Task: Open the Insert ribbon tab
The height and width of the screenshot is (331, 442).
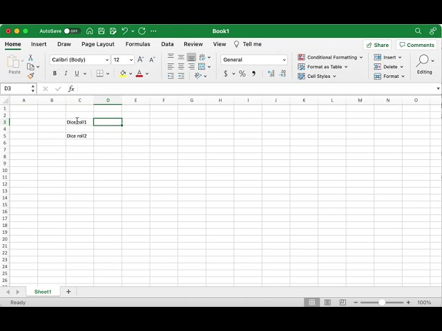Action: point(39,44)
